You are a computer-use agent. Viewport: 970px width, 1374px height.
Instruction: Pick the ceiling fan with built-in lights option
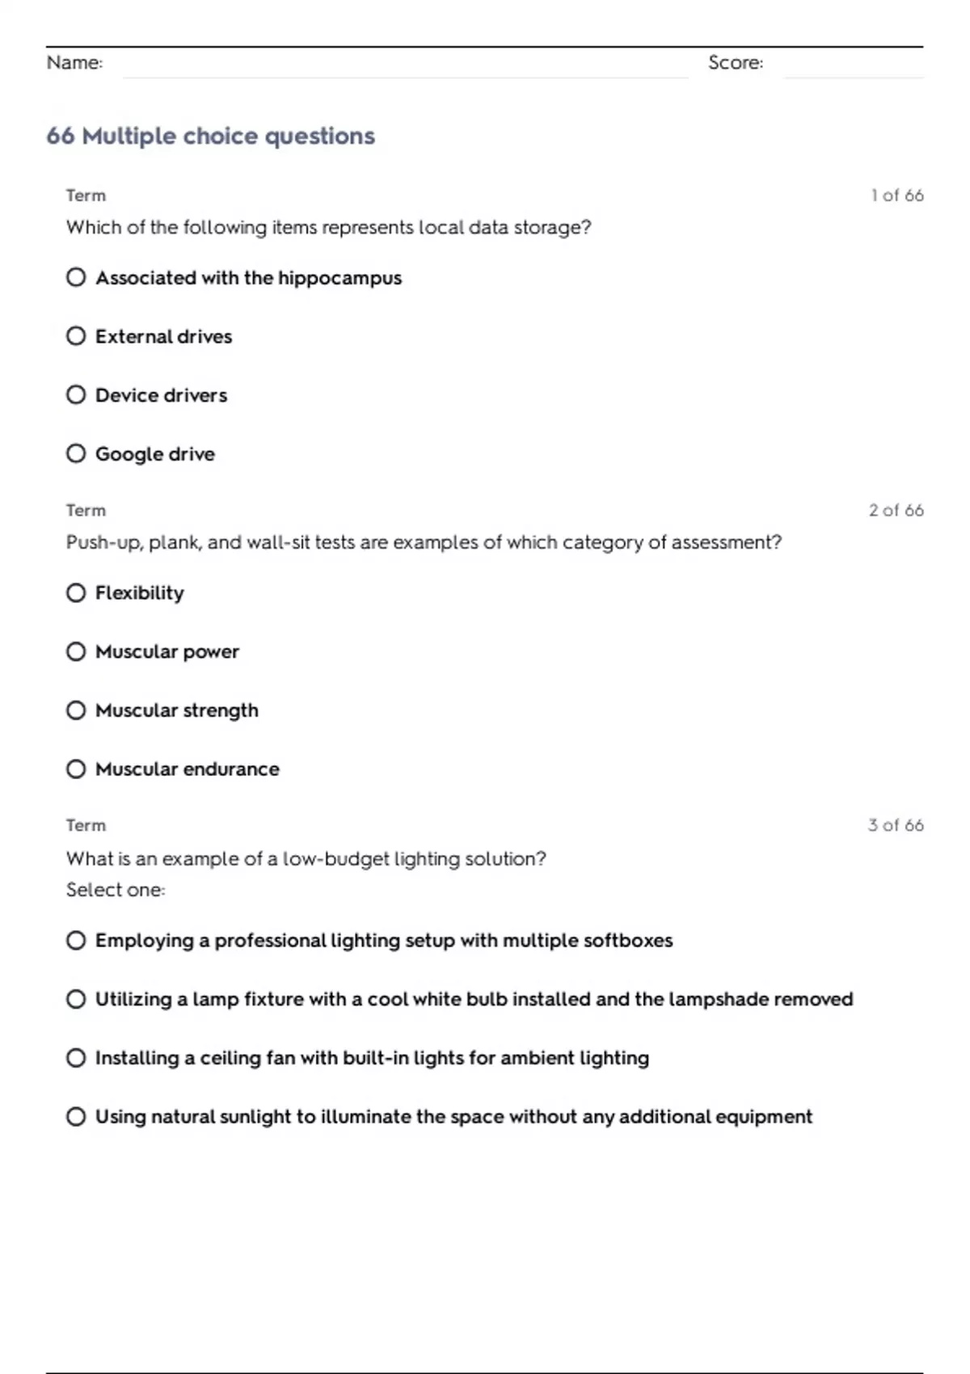click(x=76, y=1058)
